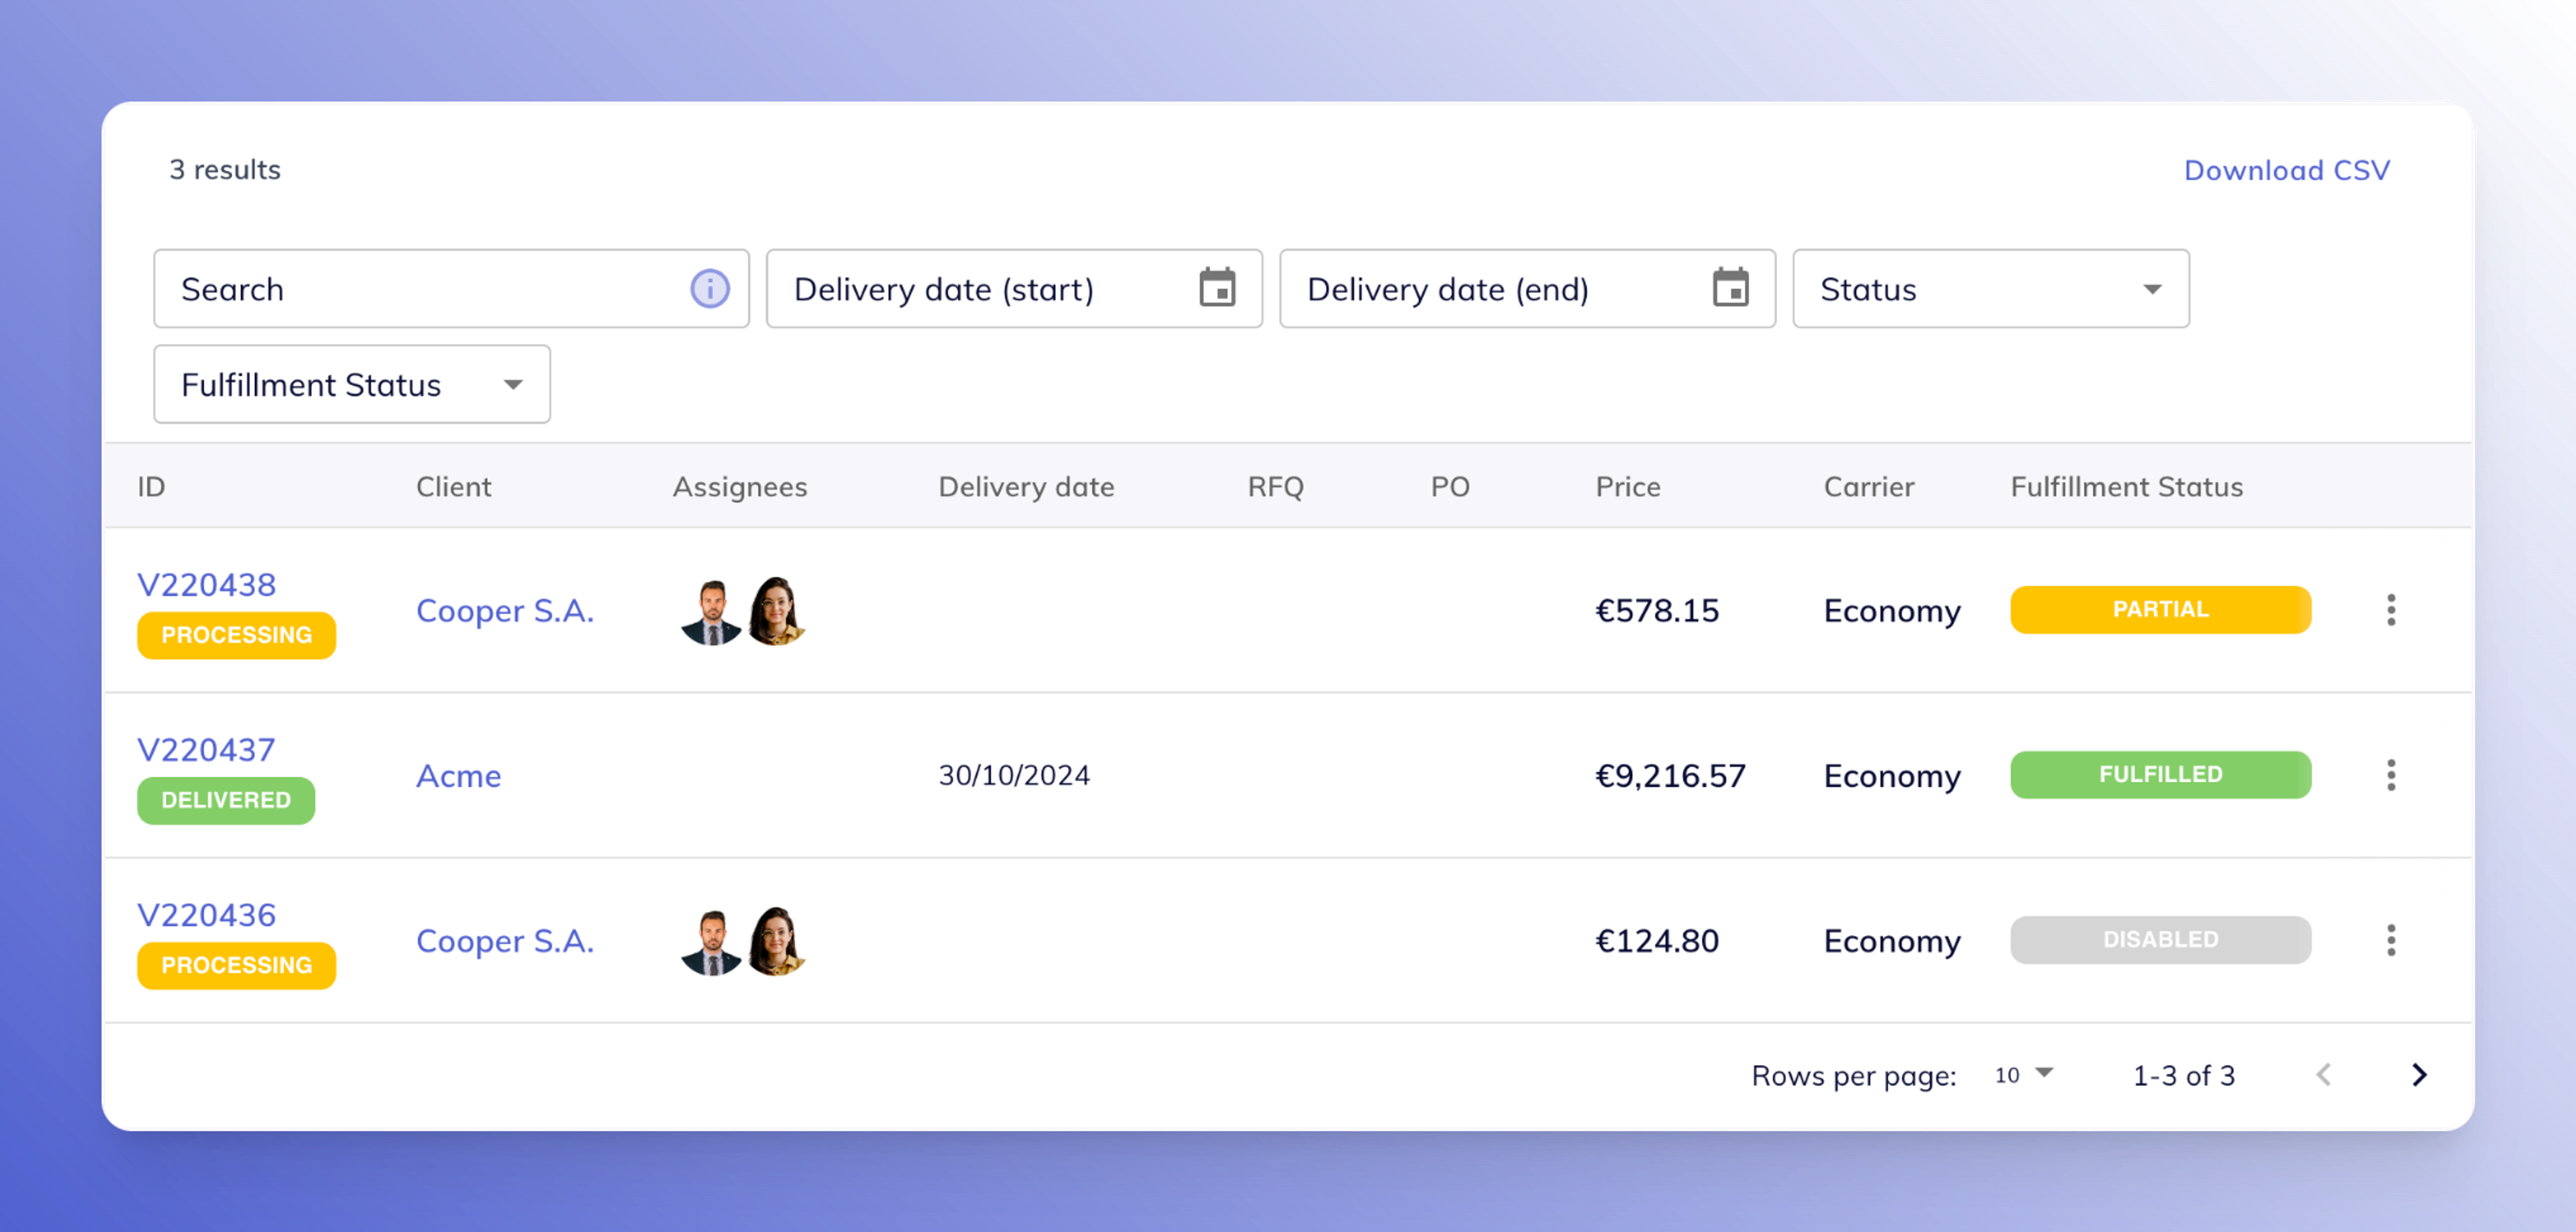Download the results as CSV
The width and height of the screenshot is (2576, 1232).
(x=2286, y=170)
